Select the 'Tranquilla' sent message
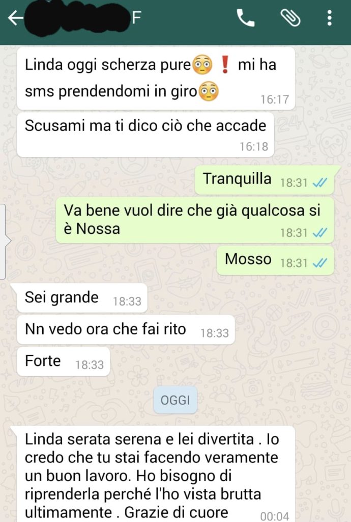The height and width of the screenshot is (522, 351). 265,180
